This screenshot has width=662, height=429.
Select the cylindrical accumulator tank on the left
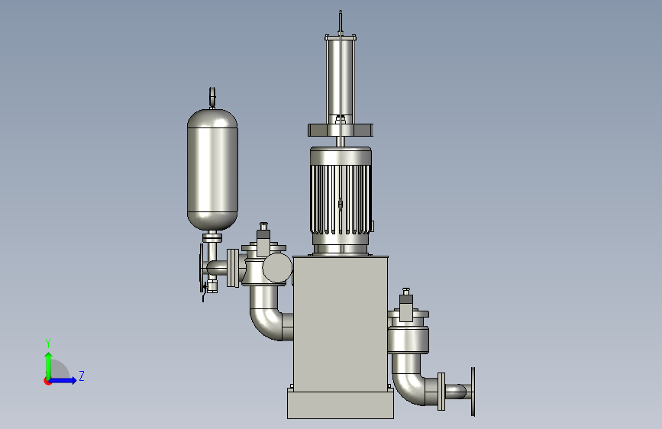(x=212, y=169)
